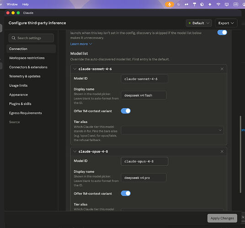Remove the claude-sonnet-4-6 model entry
This screenshot has height=228, width=245.
click(222, 69)
